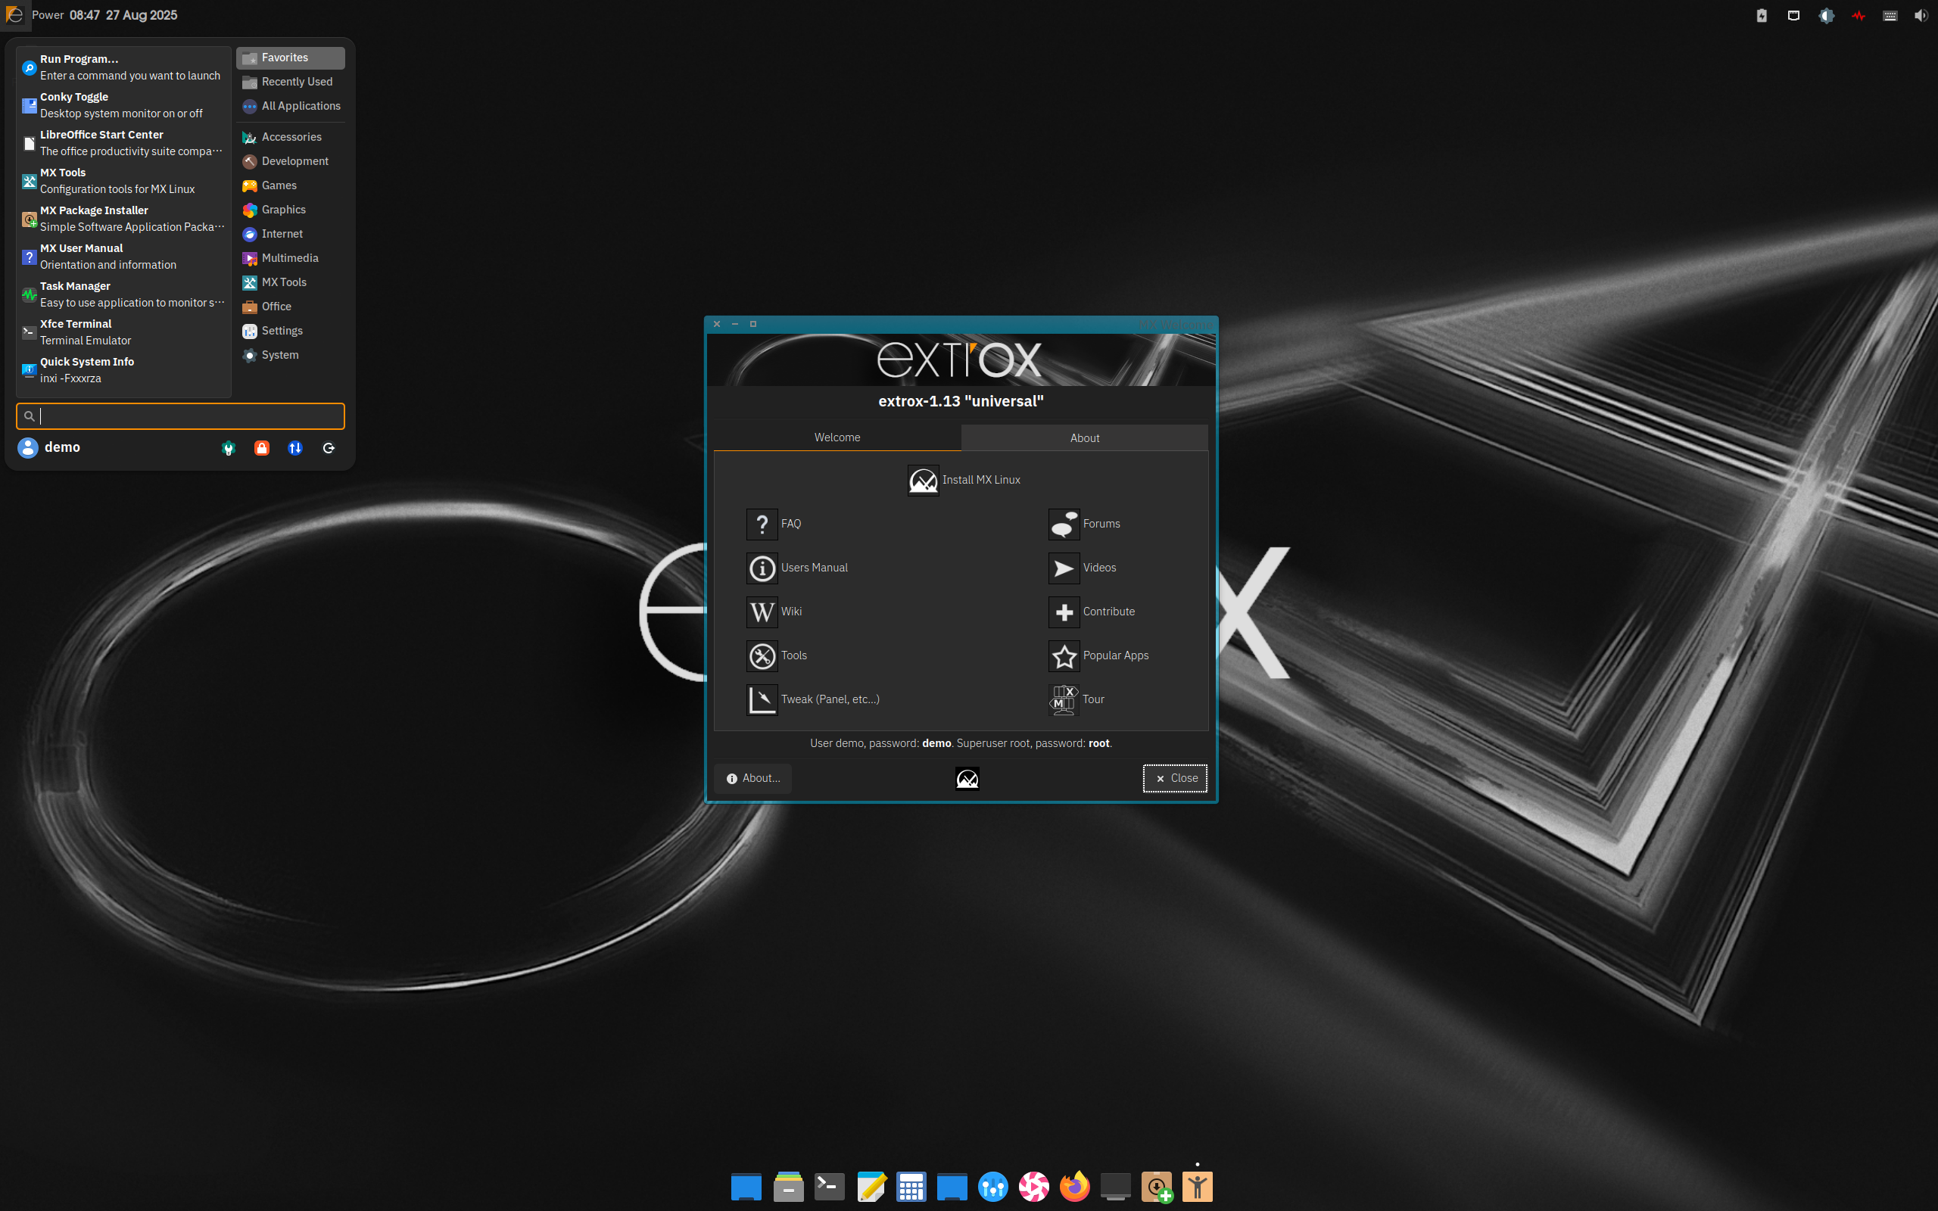The width and height of the screenshot is (1938, 1211).
Task: Select the Welcome tab
Action: [837, 437]
